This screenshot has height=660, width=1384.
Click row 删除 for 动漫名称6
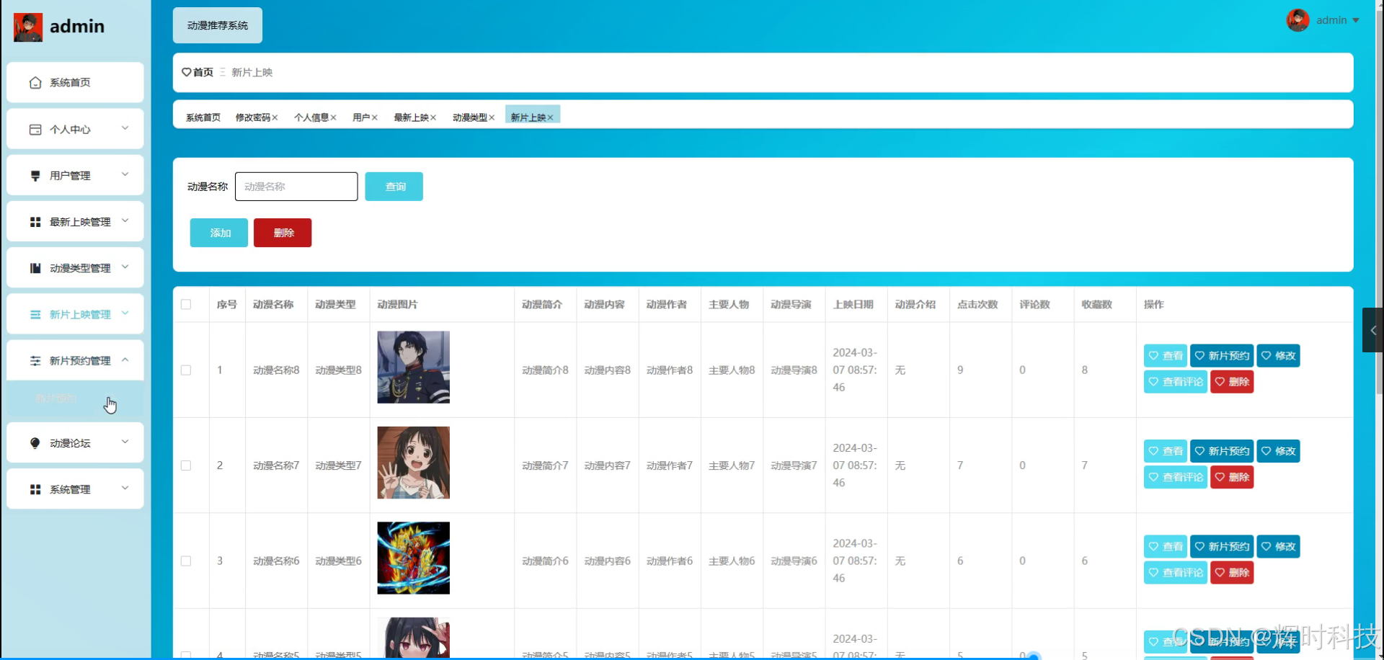(x=1232, y=573)
